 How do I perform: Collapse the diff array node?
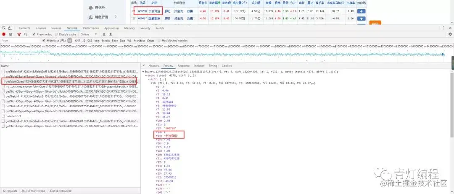tap(149, 79)
